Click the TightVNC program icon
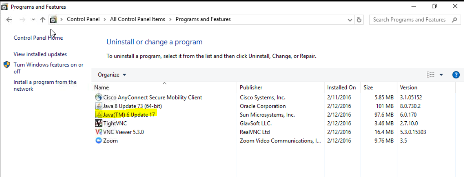 tap(98, 123)
